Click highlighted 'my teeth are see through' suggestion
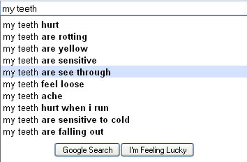The width and height of the screenshot is (247, 162). 124,72
